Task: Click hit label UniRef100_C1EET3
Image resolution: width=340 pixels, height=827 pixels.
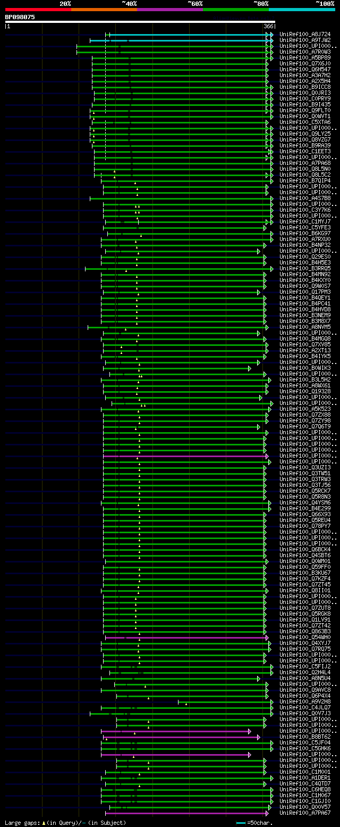Action: click(x=305, y=152)
